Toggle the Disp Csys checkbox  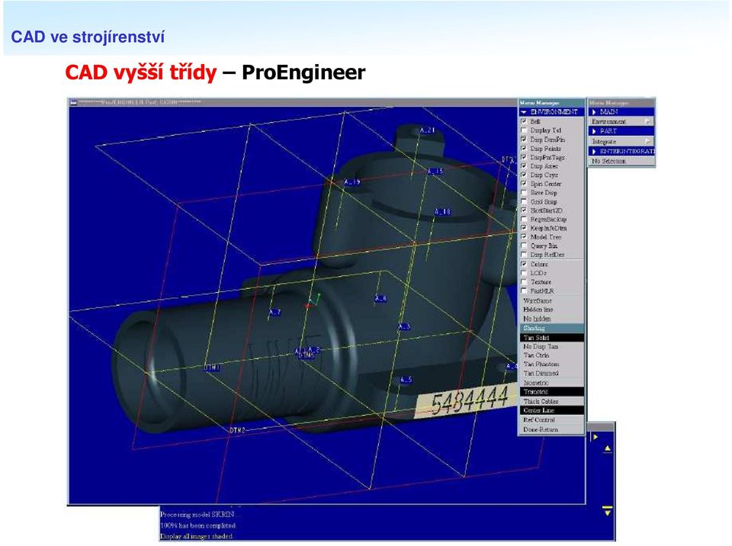click(524, 175)
